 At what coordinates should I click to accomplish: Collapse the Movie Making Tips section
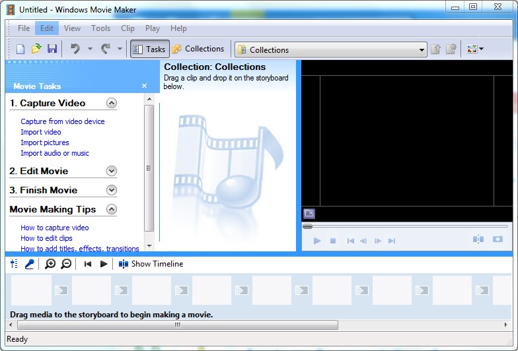112,209
